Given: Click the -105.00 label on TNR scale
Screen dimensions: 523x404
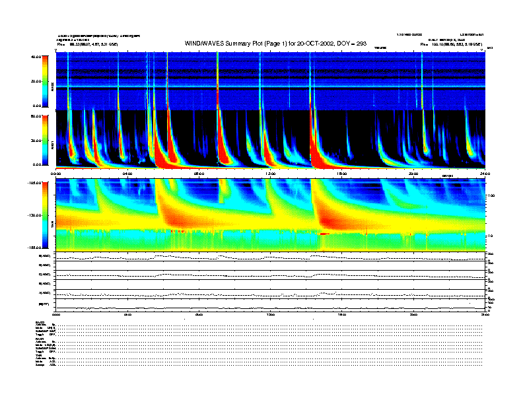Looking at the screenshot, I should 34,183.
